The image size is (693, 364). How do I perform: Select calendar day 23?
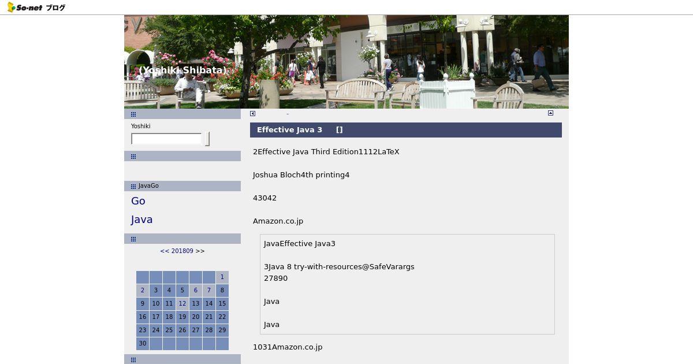click(143, 330)
